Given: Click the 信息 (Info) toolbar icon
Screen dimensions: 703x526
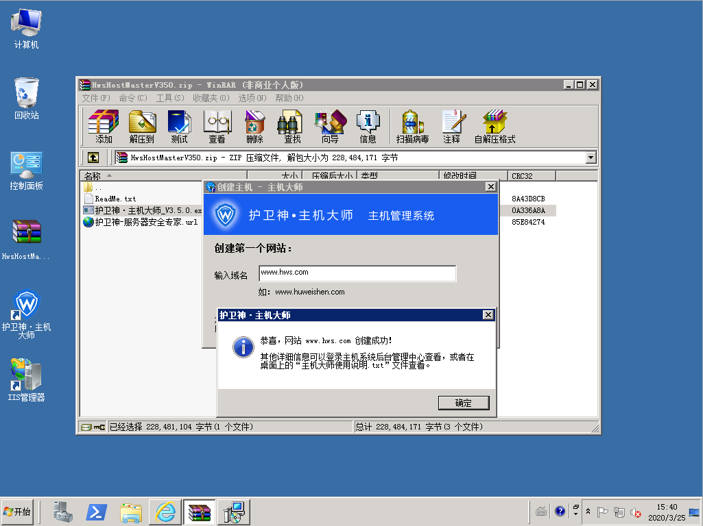Looking at the screenshot, I should tap(368, 127).
